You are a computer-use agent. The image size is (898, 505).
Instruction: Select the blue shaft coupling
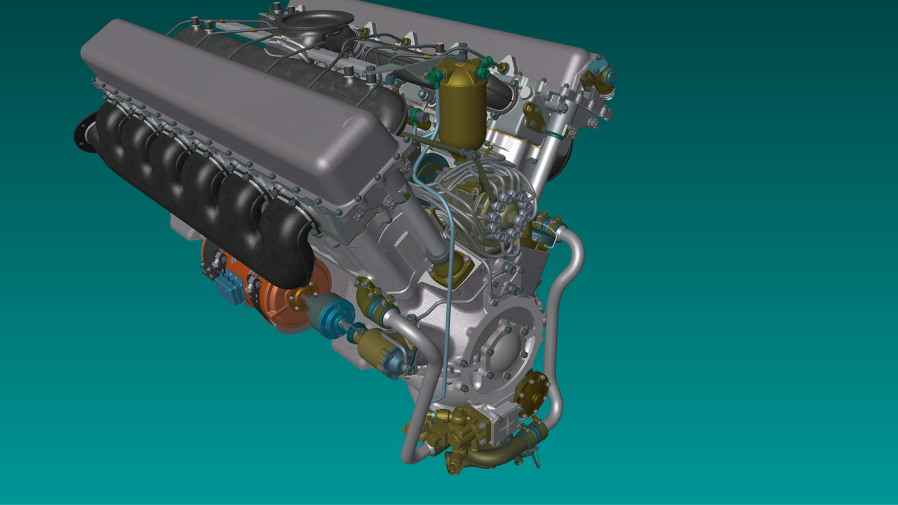point(330,316)
